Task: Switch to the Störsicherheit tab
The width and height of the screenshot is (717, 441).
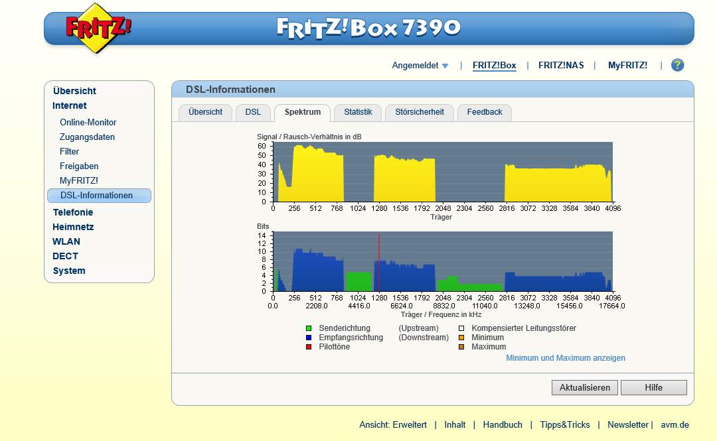Action: [x=420, y=113]
